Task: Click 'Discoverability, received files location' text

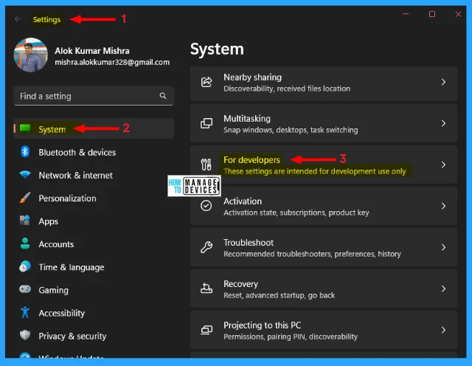Action: click(x=287, y=89)
